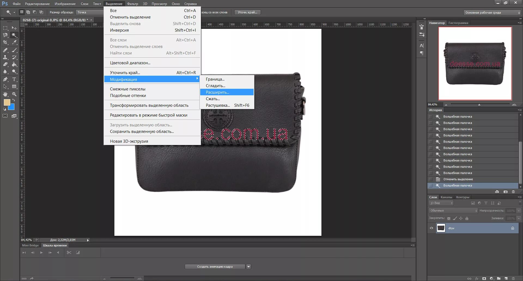This screenshot has width=523, height=281.
Task: Select the Paint Bucket tool
Action: point(14,64)
